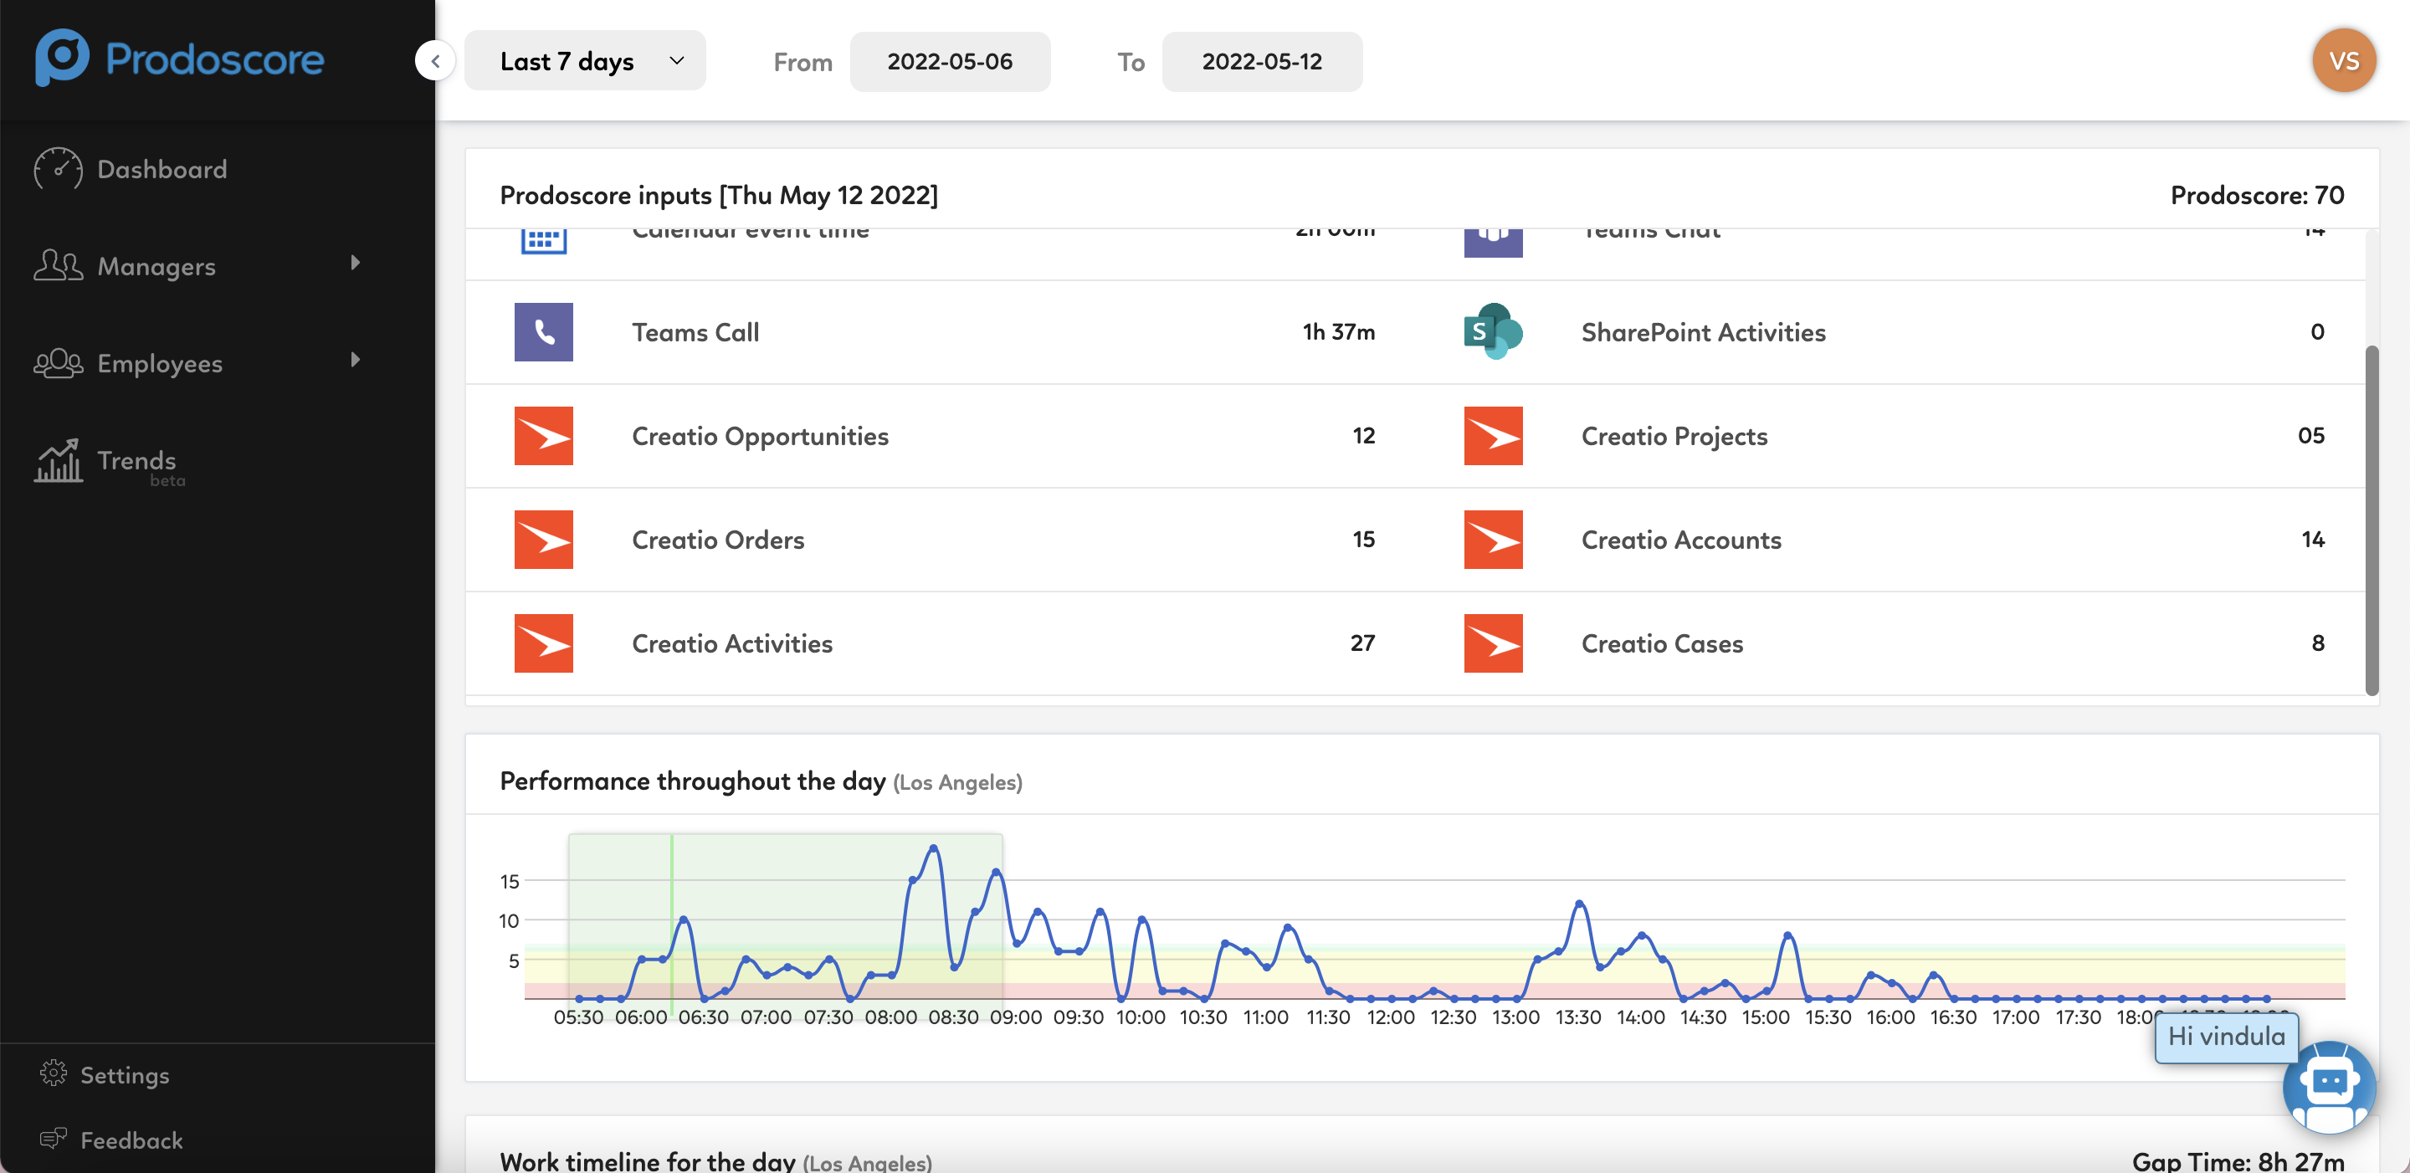The height and width of the screenshot is (1173, 2410).
Task: Click the Teams Call phone icon
Action: (x=542, y=332)
